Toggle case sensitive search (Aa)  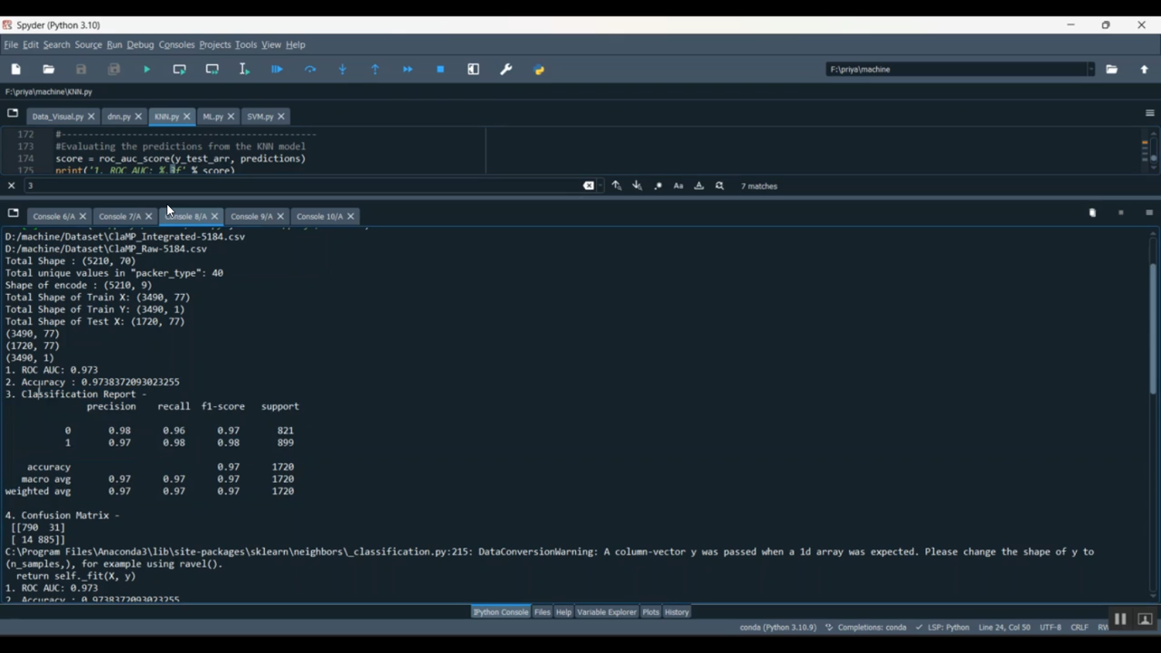point(679,186)
